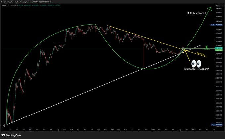Click the green price tag 0,039523

tap(219, 50)
